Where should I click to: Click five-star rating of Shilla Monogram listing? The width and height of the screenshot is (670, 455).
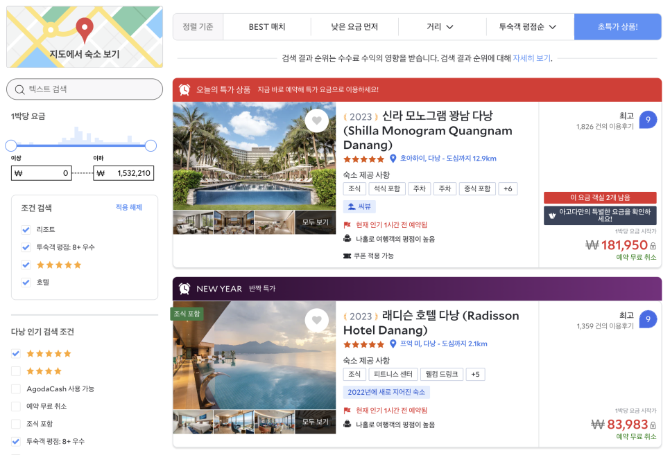(x=364, y=159)
